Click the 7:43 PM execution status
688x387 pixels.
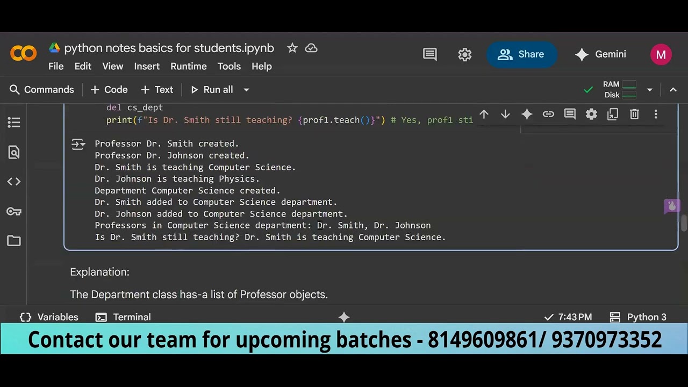click(568, 317)
